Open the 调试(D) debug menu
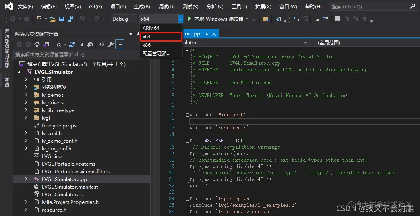Viewport: 420px width, 216px height. [166, 7]
